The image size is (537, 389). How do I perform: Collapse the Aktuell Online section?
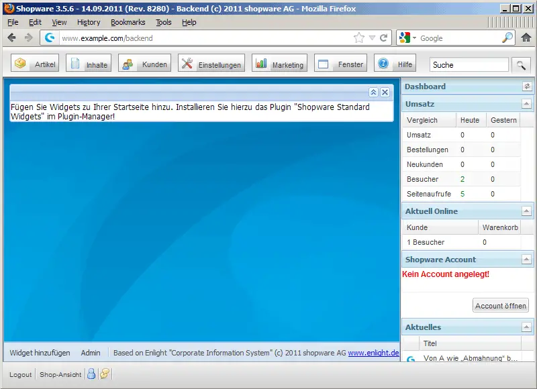[x=526, y=211]
